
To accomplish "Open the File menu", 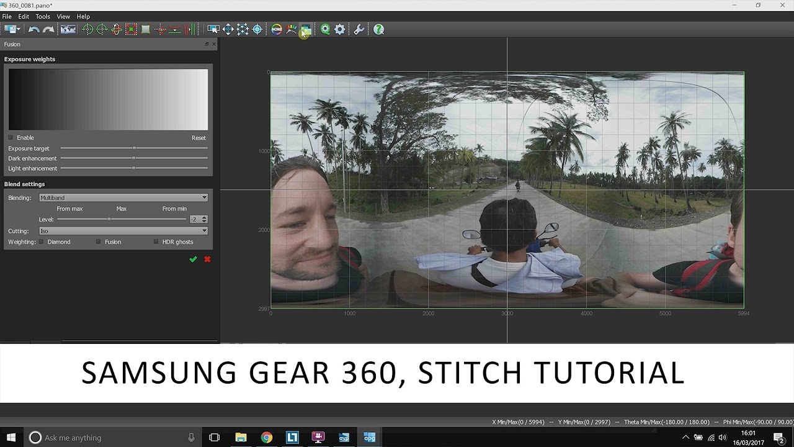I will [7, 16].
